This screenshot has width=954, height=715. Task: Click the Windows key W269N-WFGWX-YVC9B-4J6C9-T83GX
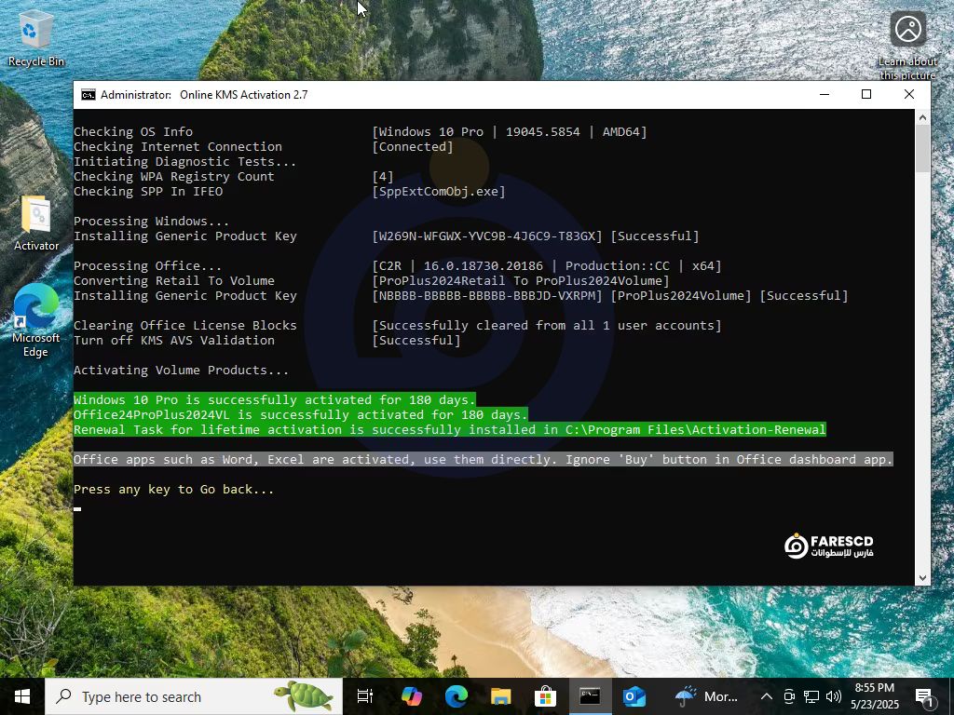tap(487, 236)
